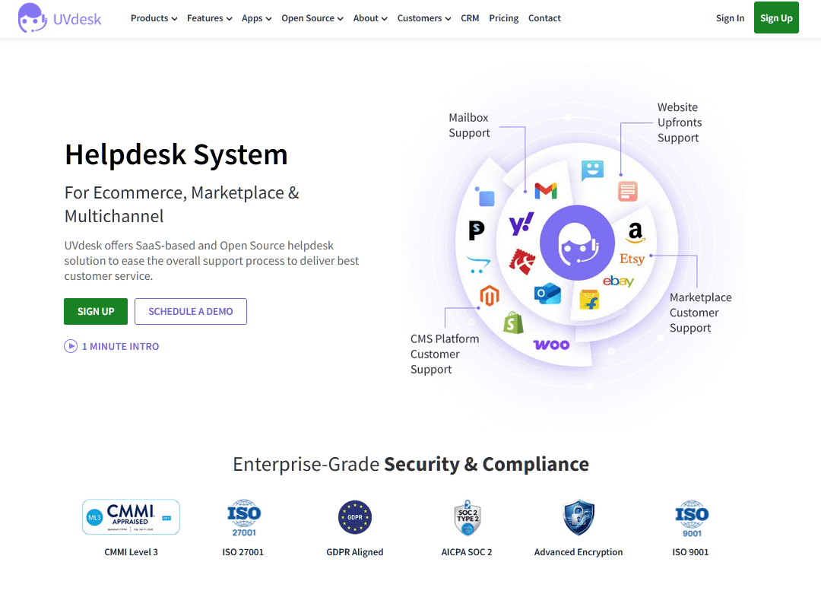Click the AICPA SOC 2 caption
Image resolution: width=821 pixels, height=591 pixels.
(x=467, y=552)
